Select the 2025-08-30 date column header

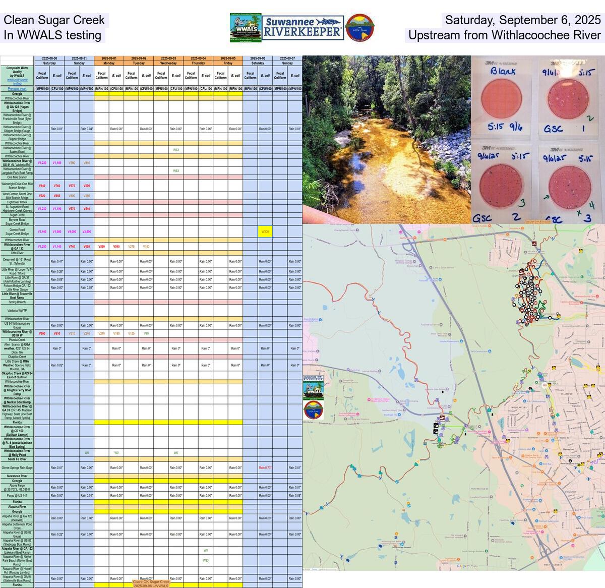point(49,58)
